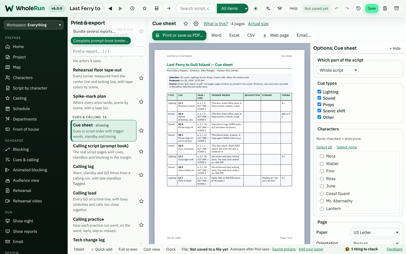Star the Cue sheet report title

click(x=186, y=24)
